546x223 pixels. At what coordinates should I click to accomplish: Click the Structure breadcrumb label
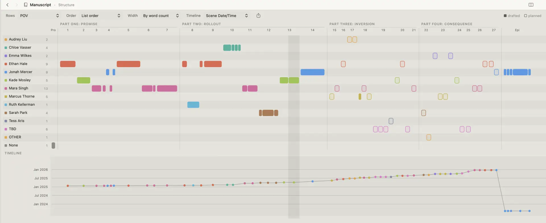pyautogui.click(x=66, y=5)
